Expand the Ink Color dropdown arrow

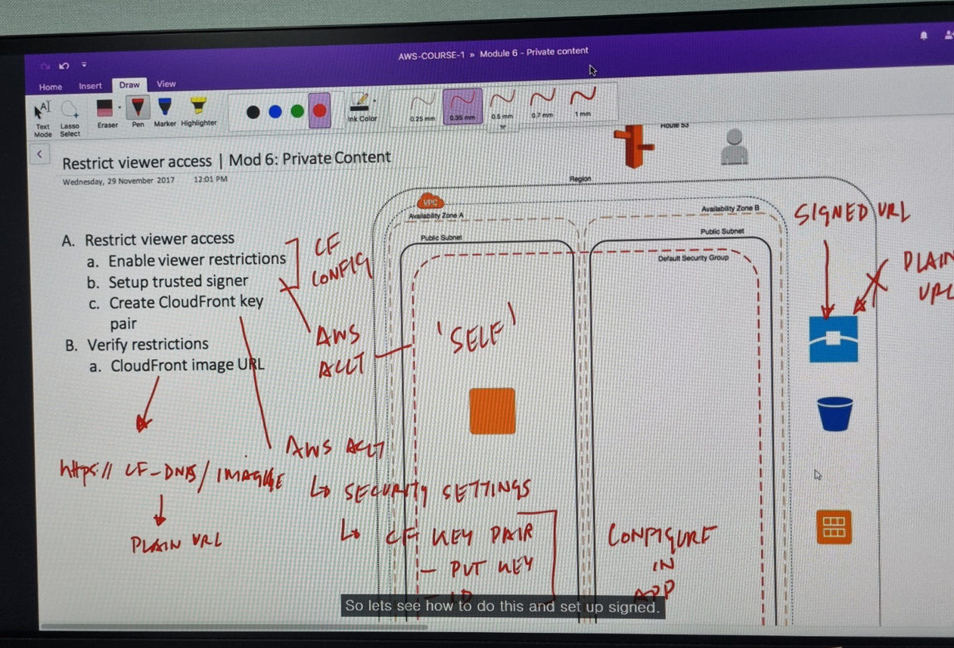coord(374,99)
